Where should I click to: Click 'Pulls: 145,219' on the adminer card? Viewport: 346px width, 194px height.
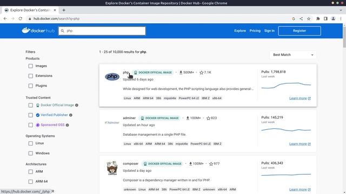272,117
